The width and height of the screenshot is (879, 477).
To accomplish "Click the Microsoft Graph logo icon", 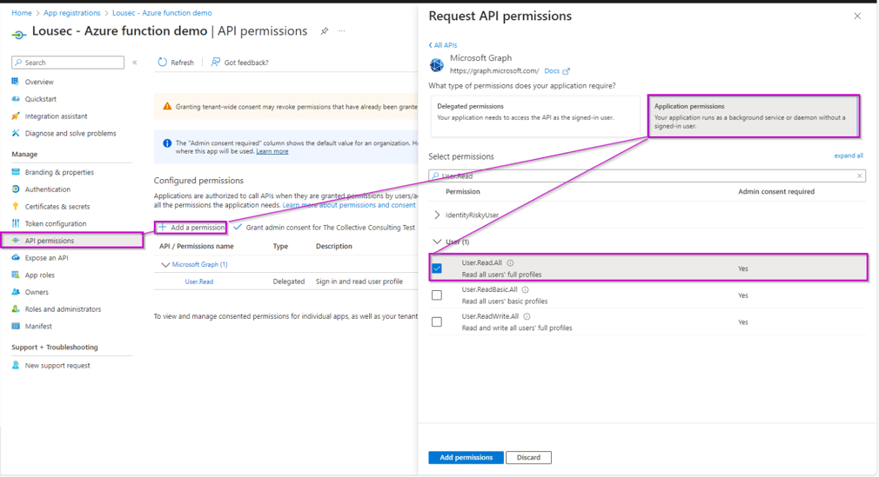I will (437, 65).
